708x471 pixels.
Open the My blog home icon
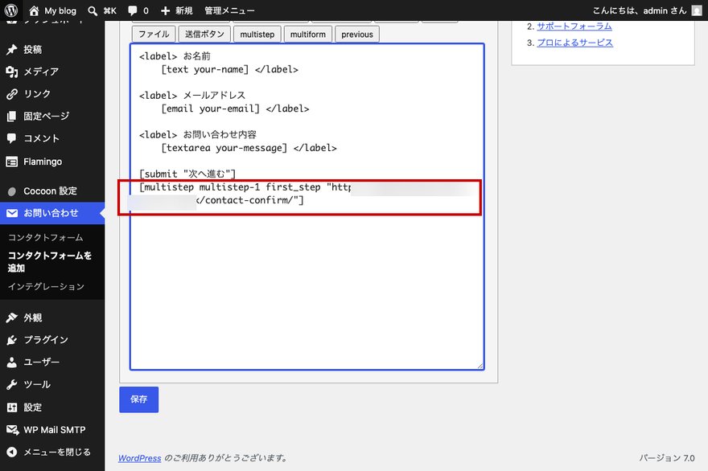[34, 10]
